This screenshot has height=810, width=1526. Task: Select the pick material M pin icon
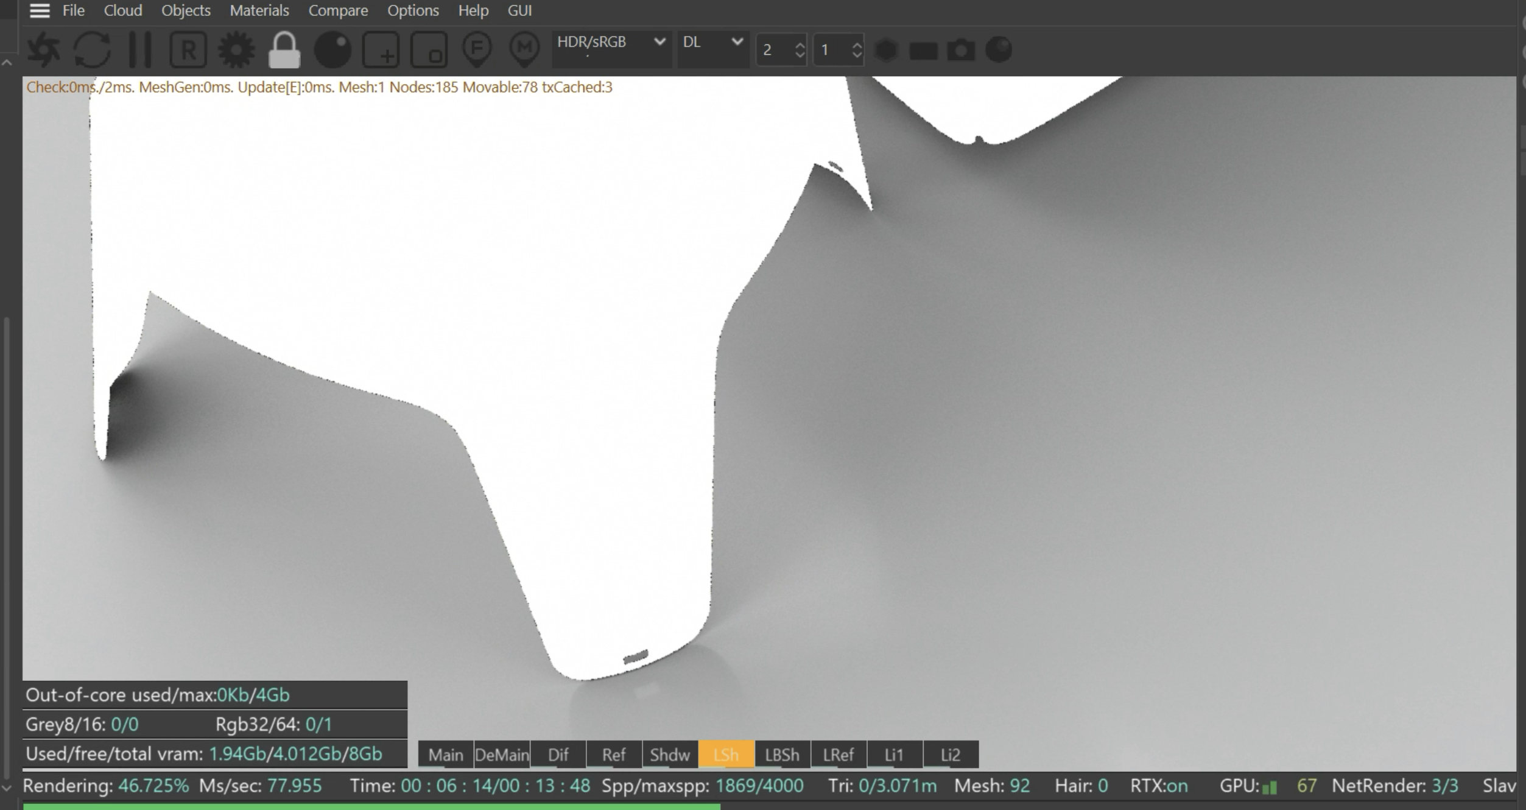(x=524, y=49)
